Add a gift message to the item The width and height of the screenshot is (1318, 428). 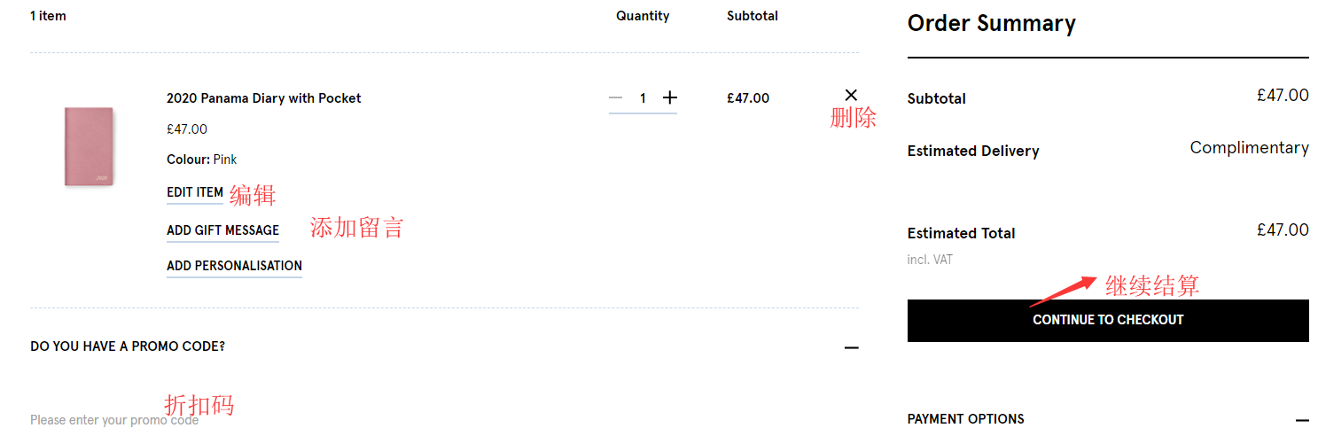[x=222, y=230]
